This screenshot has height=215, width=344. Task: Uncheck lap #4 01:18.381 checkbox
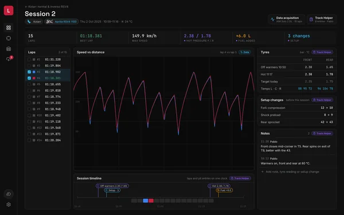tap(29, 78)
